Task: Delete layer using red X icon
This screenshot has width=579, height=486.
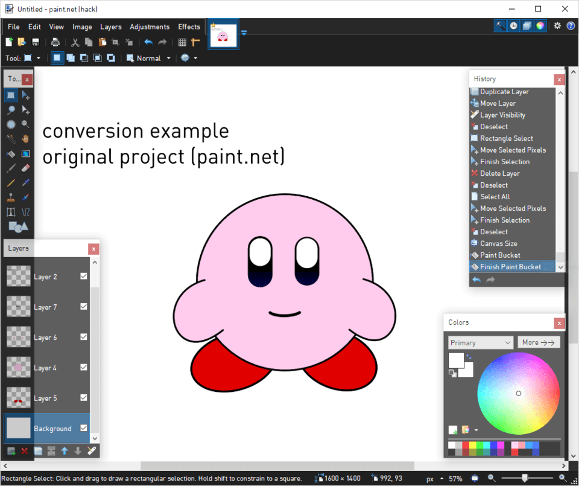Action: pos(25,451)
